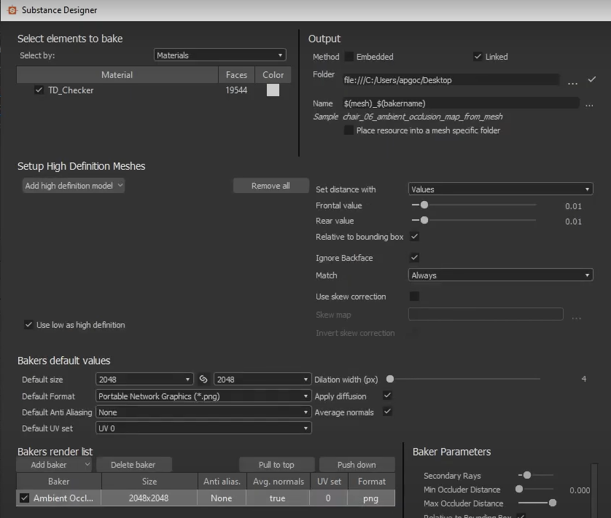Open the Select by Materials dropdown
Screen dimensions: 611x518
pos(219,55)
